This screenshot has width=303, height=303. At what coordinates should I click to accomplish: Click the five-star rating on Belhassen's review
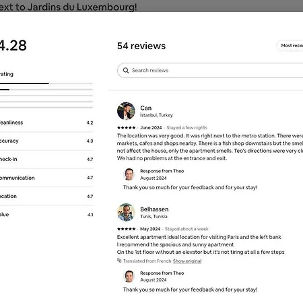(126, 229)
